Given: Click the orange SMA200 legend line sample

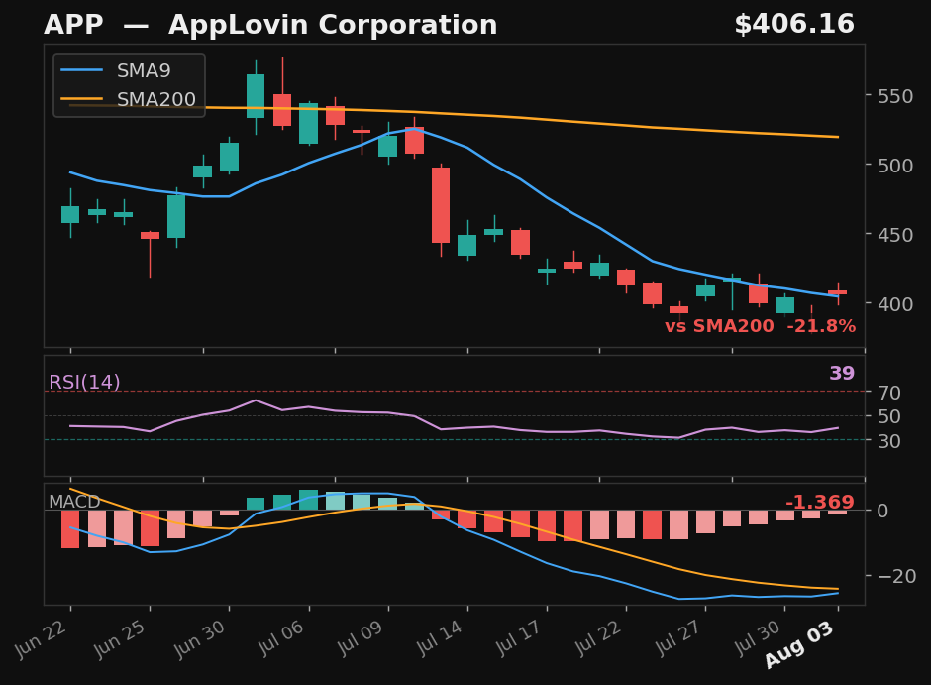Looking at the screenshot, I should click(82, 99).
